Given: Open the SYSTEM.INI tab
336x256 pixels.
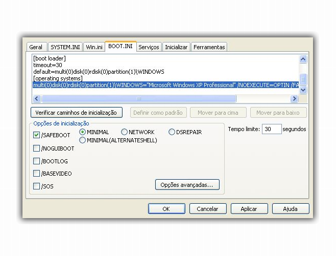Looking at the screenshot, I should coord(65,47).
